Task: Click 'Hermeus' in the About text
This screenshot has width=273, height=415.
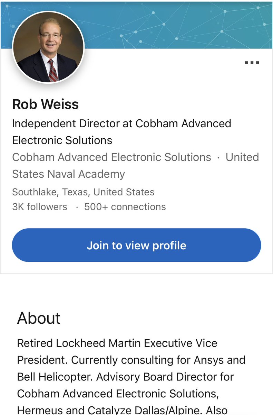Action: 40,410
